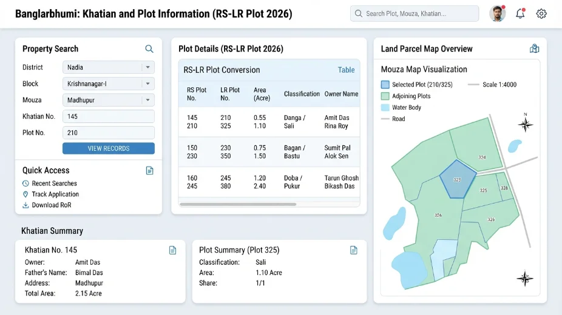Image resolution: width=562 pixels, height=315 pixels.
Task: Click the '0.75 1.50' area cell
Action: click(x=260, y=152)
